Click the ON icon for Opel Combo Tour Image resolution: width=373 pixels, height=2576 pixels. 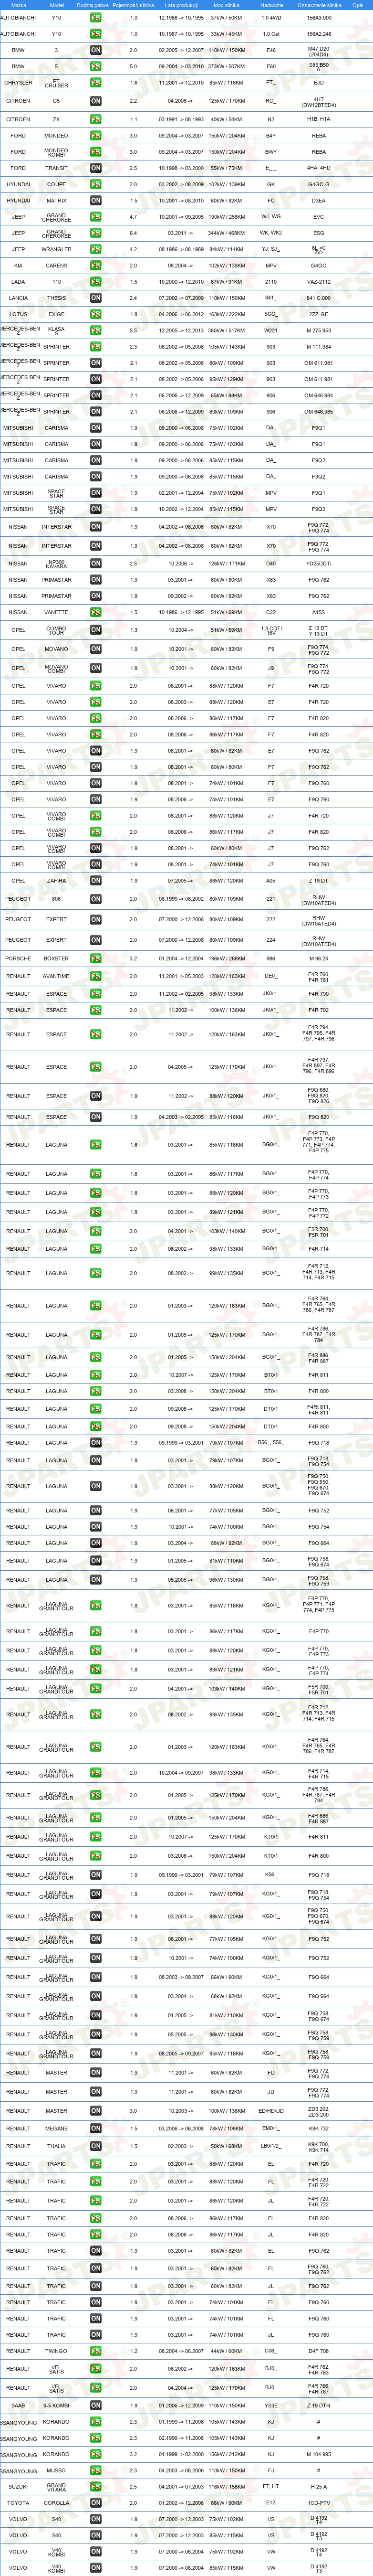tap(95, 630)
